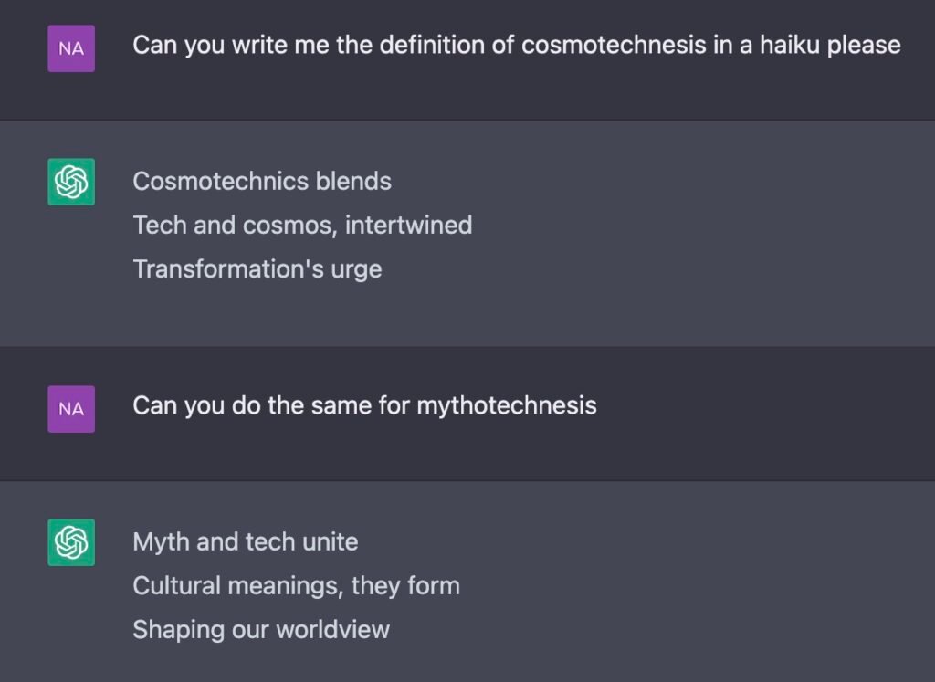Click the word 'intertwined' in the first haiku

tap(408, 226)
